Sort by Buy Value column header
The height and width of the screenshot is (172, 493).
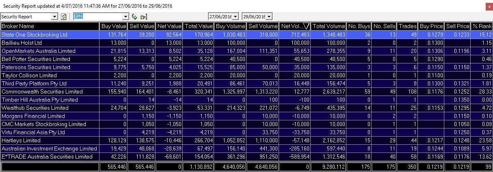pos(113,26)
